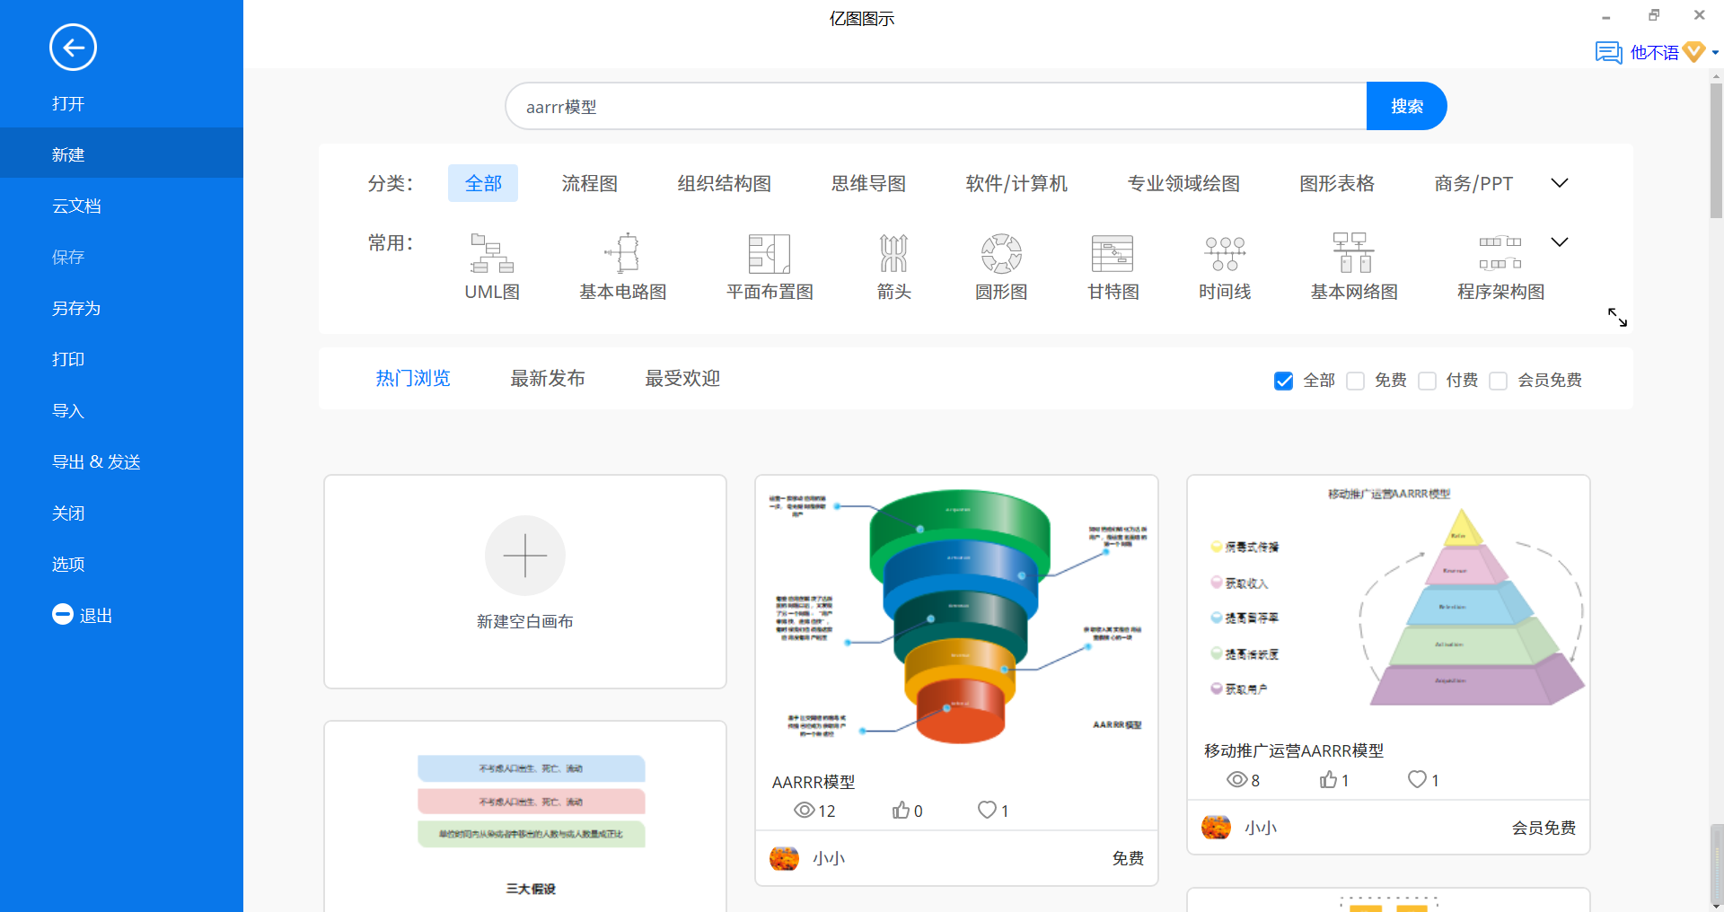1724x912 pixels.
Task: Open 选项 in sidebar
Action: 121,564
